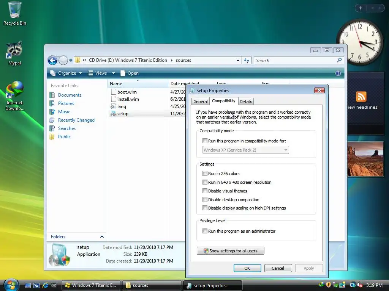Click the Date modified column header
The width and height of the screenshot is (389, 291).
pyautogui.click(x=185, y=84)
